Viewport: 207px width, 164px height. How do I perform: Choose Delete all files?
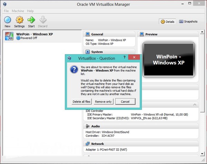(81, 102)
